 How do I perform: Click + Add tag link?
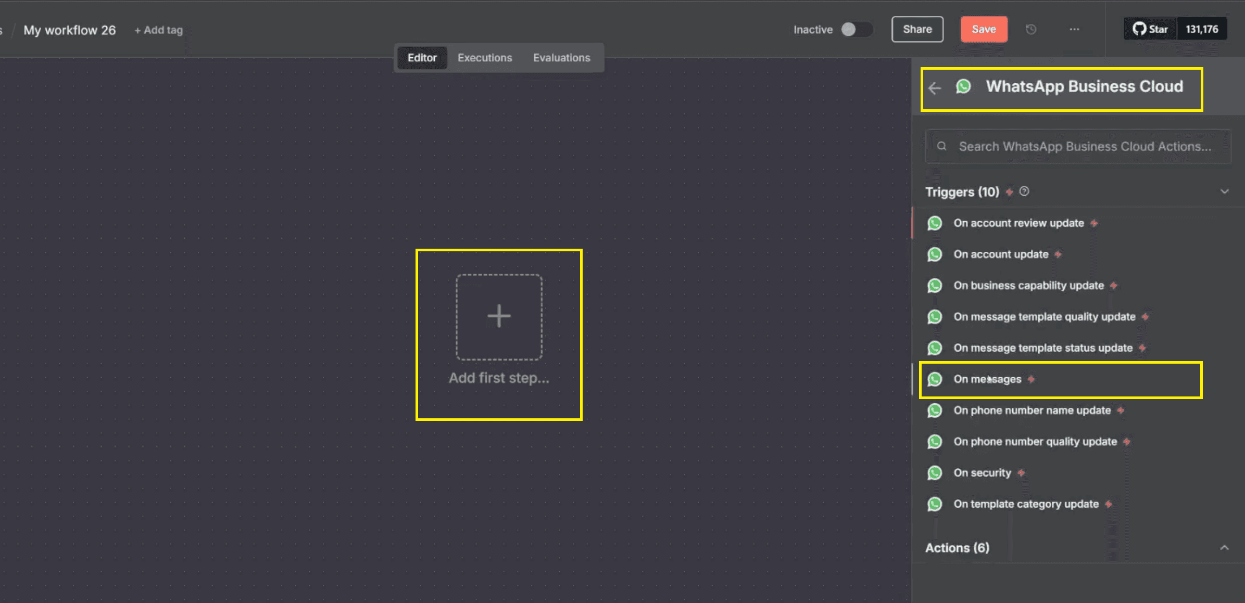[159, 30]
